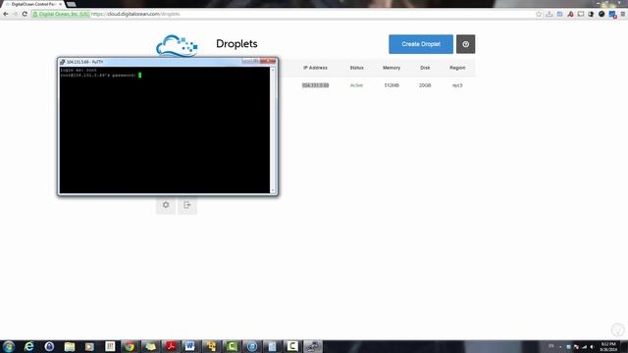The height and width of the screenshot is (353, 628).
Task: Click the blue extension icon with red badge
Action: [612, 15]
